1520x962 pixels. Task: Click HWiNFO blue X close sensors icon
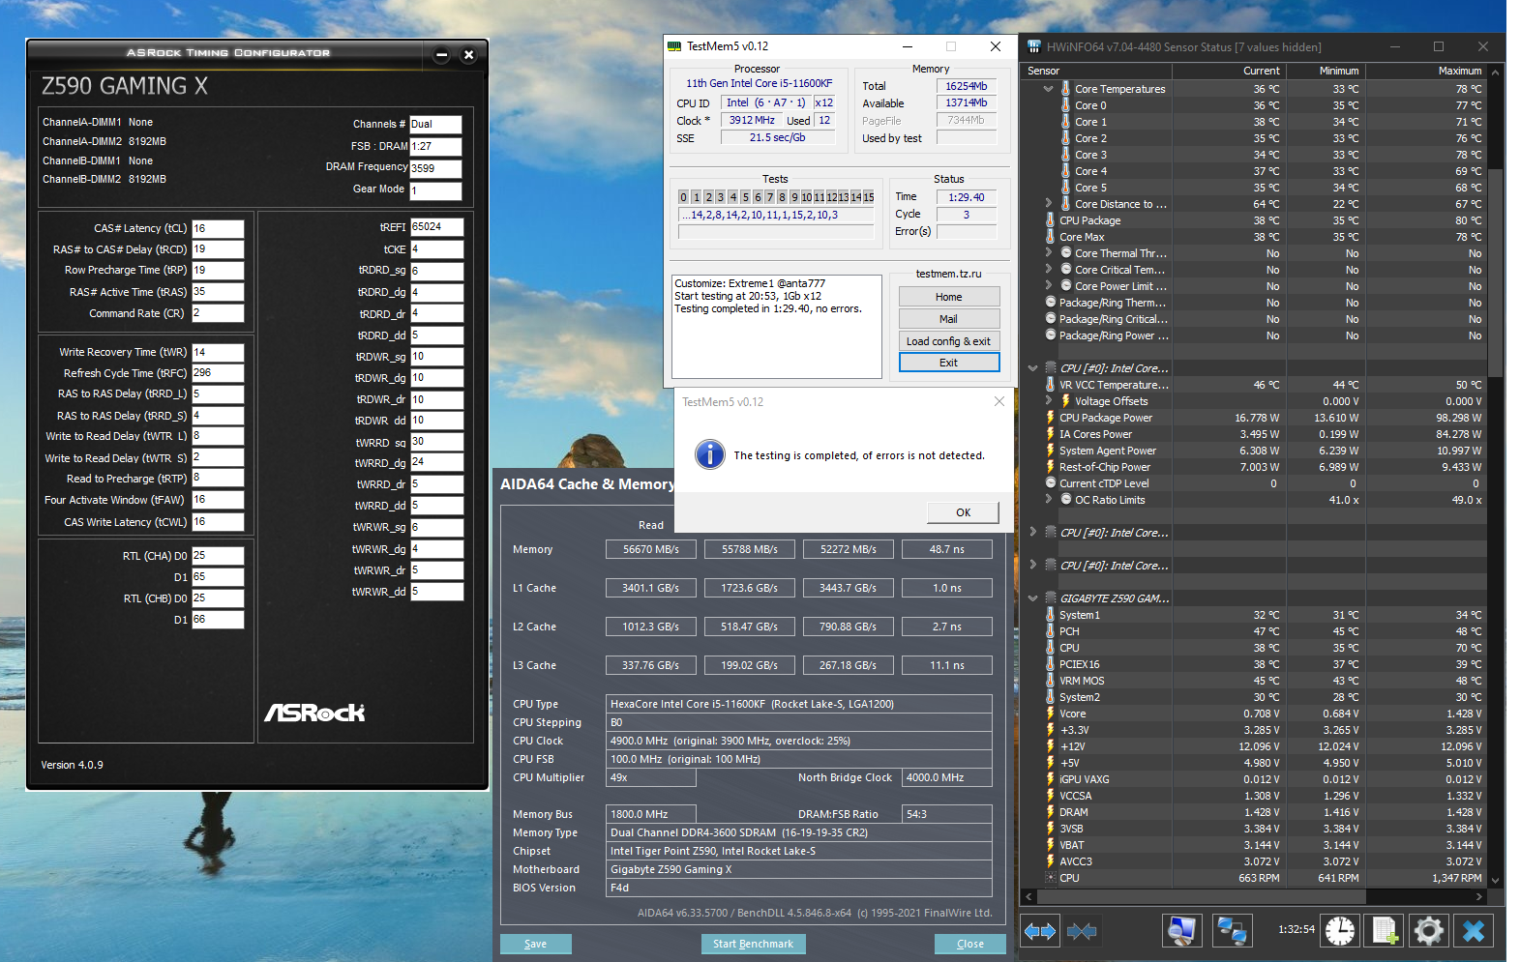[x=1474, y=930]
